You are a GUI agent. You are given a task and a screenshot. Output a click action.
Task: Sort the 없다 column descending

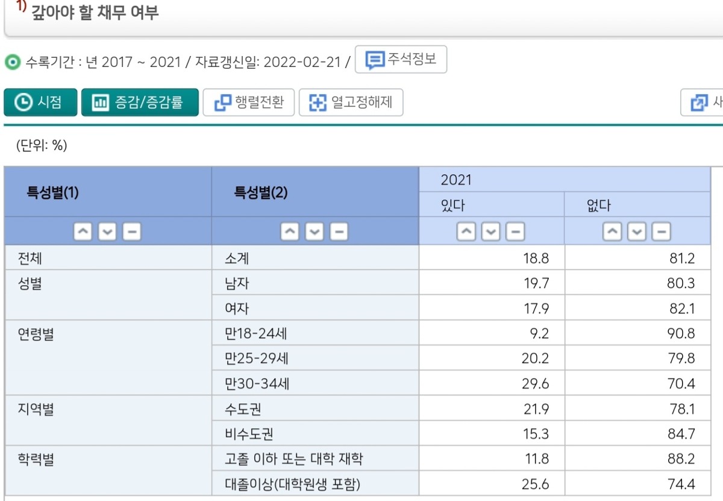[x=637, y=232]
